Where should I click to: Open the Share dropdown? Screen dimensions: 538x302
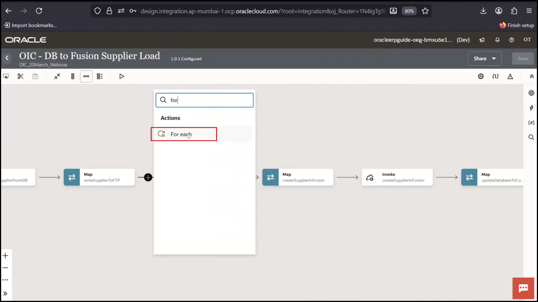click(485, 58)
